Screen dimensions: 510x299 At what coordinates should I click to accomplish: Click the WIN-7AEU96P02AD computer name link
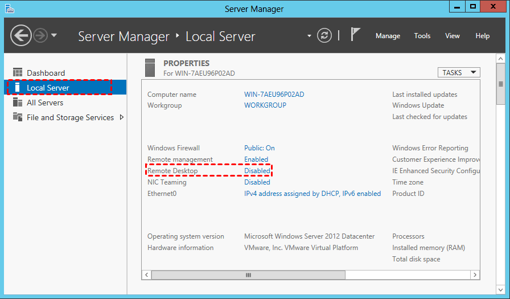(274, 95)
